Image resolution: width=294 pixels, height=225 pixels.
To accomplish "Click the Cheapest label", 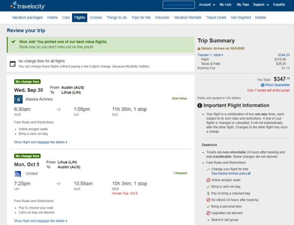I will (180, 173).
